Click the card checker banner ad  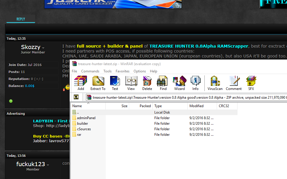pos(113,4)
